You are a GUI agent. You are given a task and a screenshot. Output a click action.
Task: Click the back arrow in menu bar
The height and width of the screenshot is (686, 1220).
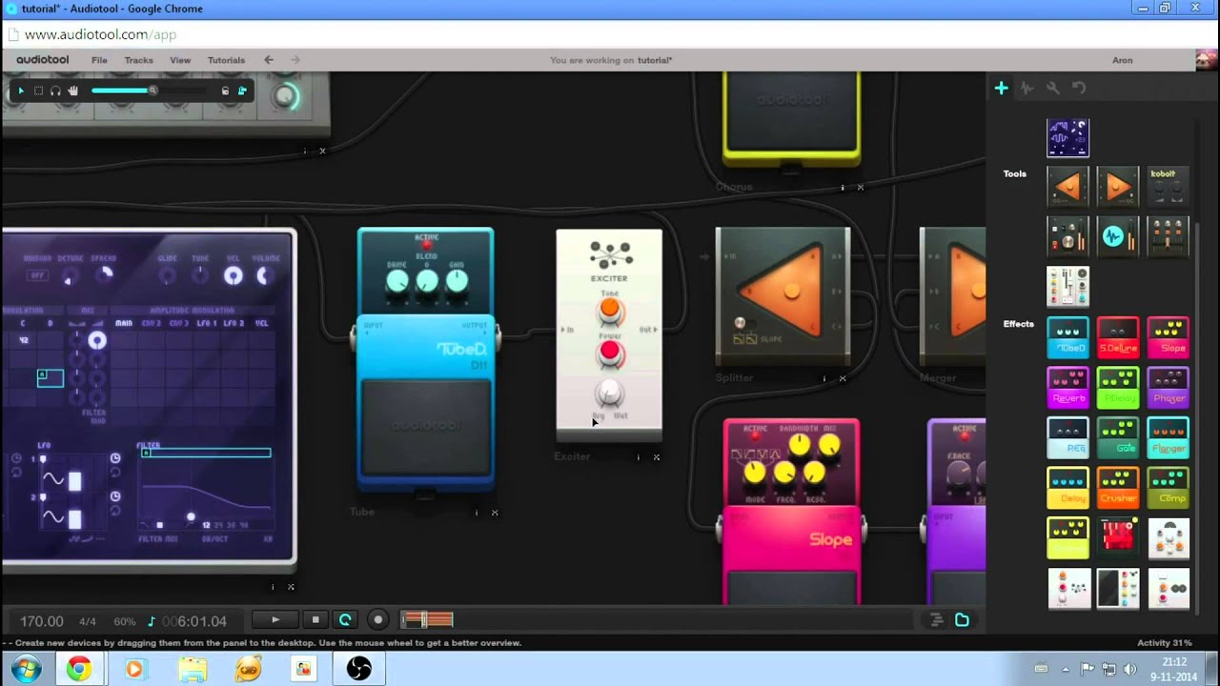pyautogui.click(x=269, y=60)
